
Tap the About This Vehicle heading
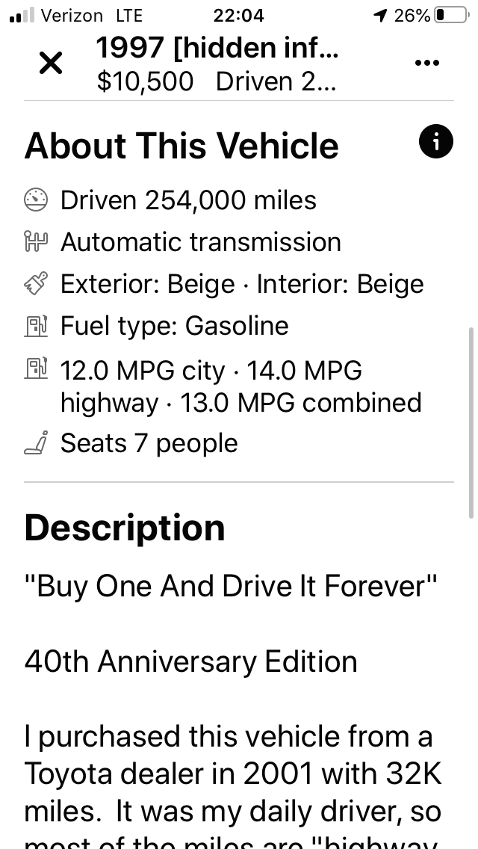point(181,145)
